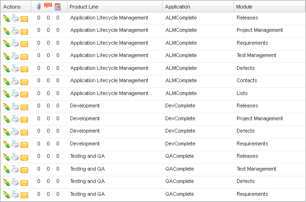Email the ALMComplete Contacts row
This screenshot has width=306, height=202.
(24, 81)
